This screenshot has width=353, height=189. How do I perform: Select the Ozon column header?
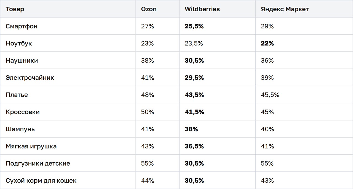click(149, 9)
